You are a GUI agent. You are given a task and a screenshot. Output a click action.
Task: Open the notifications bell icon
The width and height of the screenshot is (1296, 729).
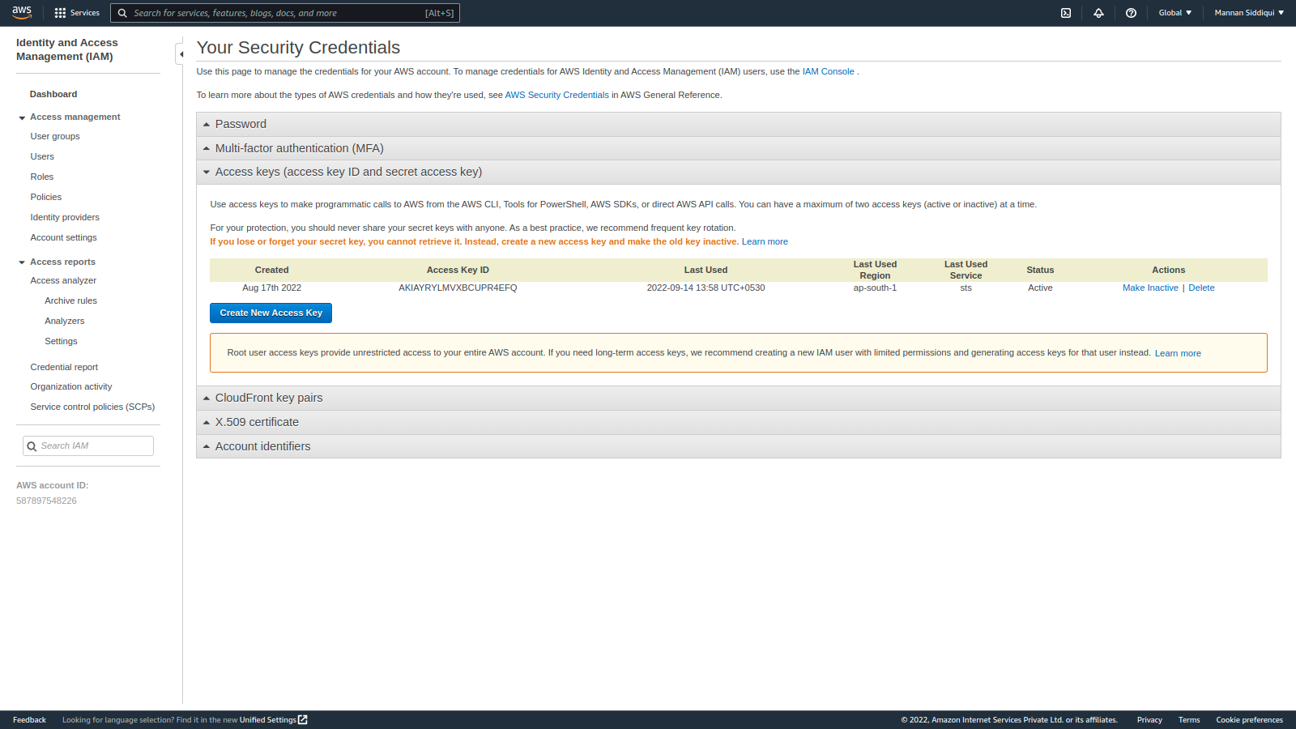tap(1098, 12)
